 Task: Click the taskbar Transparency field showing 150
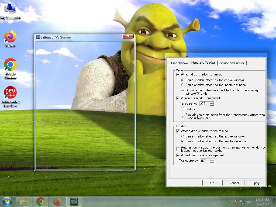tap(205, 161)
